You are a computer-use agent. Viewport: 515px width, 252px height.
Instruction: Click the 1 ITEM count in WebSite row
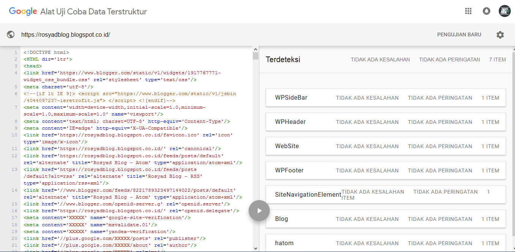[x=490, y=146]
